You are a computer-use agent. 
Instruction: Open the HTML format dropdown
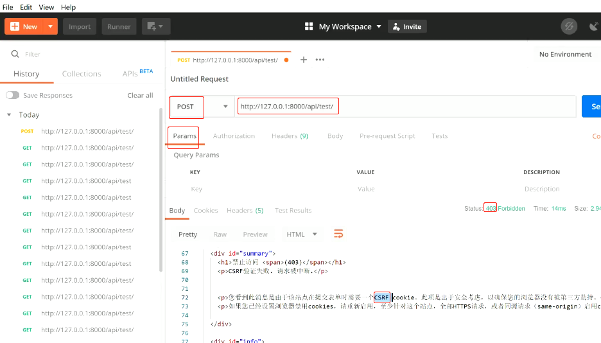coord(302,234)
